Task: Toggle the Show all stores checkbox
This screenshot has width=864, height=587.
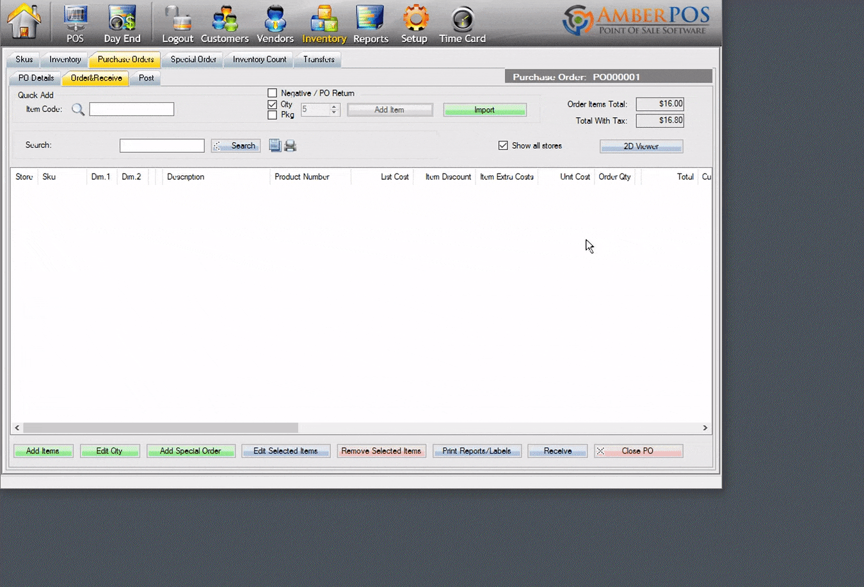Action: (x=503, y=145)
